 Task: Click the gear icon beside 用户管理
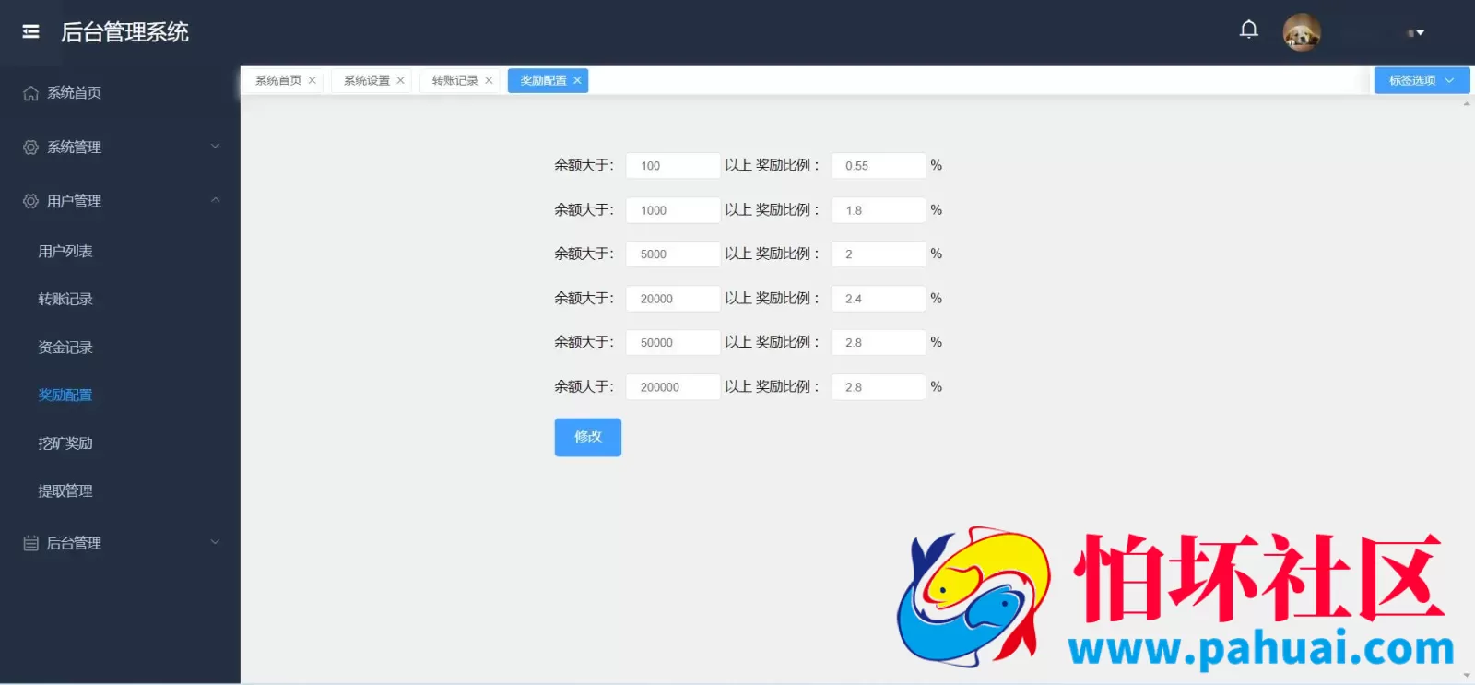click(x=30, y=200)
